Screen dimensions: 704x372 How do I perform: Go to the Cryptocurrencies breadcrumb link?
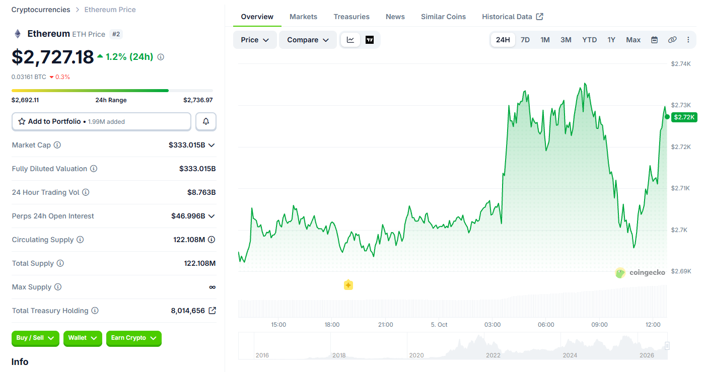pos(41,10)
